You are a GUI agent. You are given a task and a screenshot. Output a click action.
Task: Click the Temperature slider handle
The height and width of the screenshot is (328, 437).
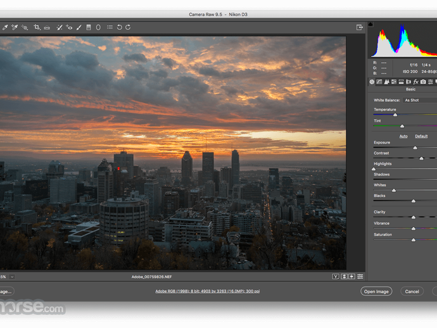coord(395,115)
